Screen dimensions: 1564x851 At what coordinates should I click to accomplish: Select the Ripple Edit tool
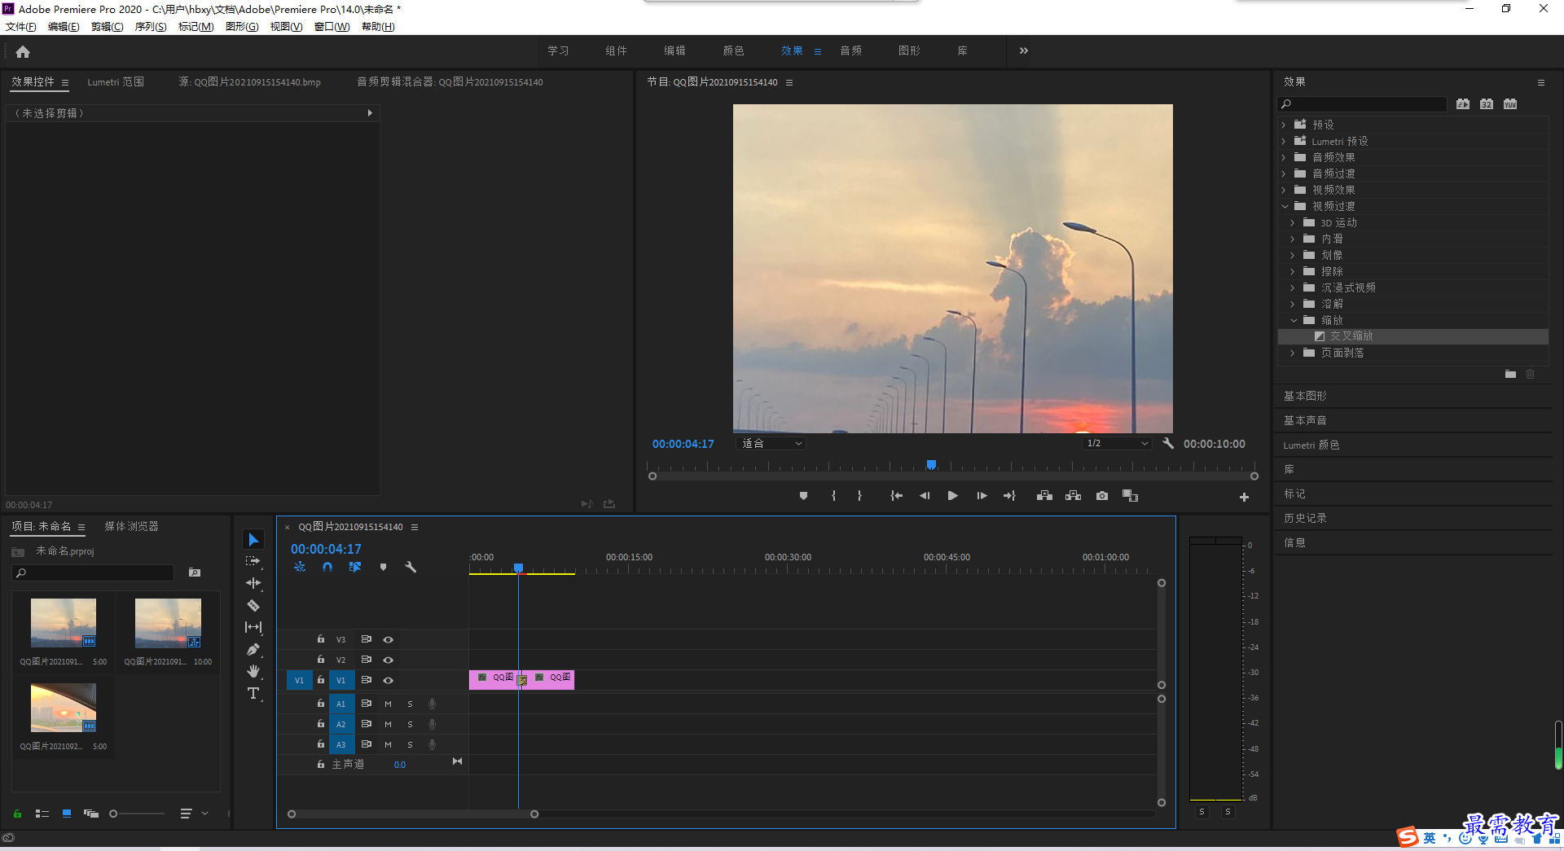253,583
